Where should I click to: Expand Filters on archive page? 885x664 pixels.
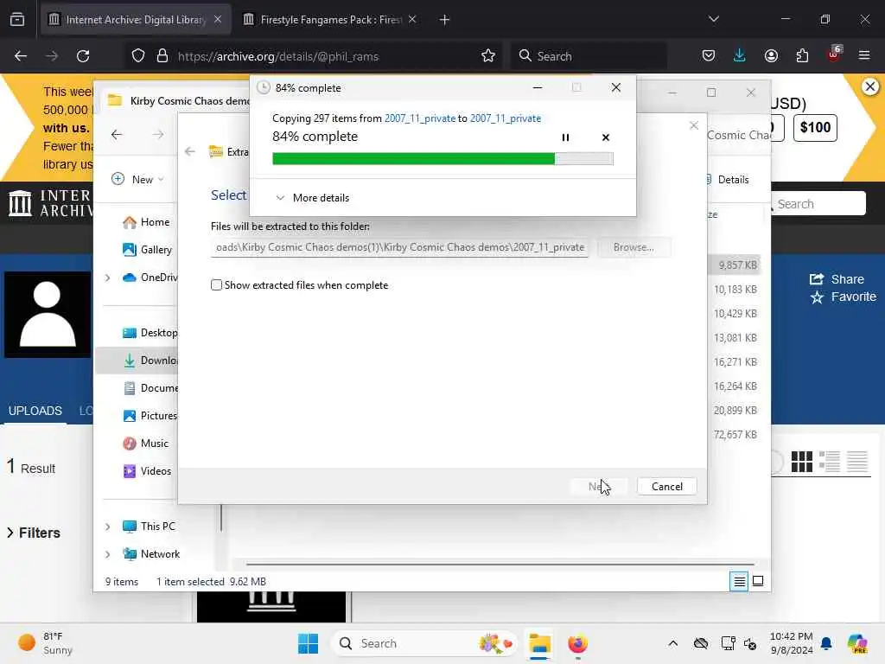tap(34, 533)
